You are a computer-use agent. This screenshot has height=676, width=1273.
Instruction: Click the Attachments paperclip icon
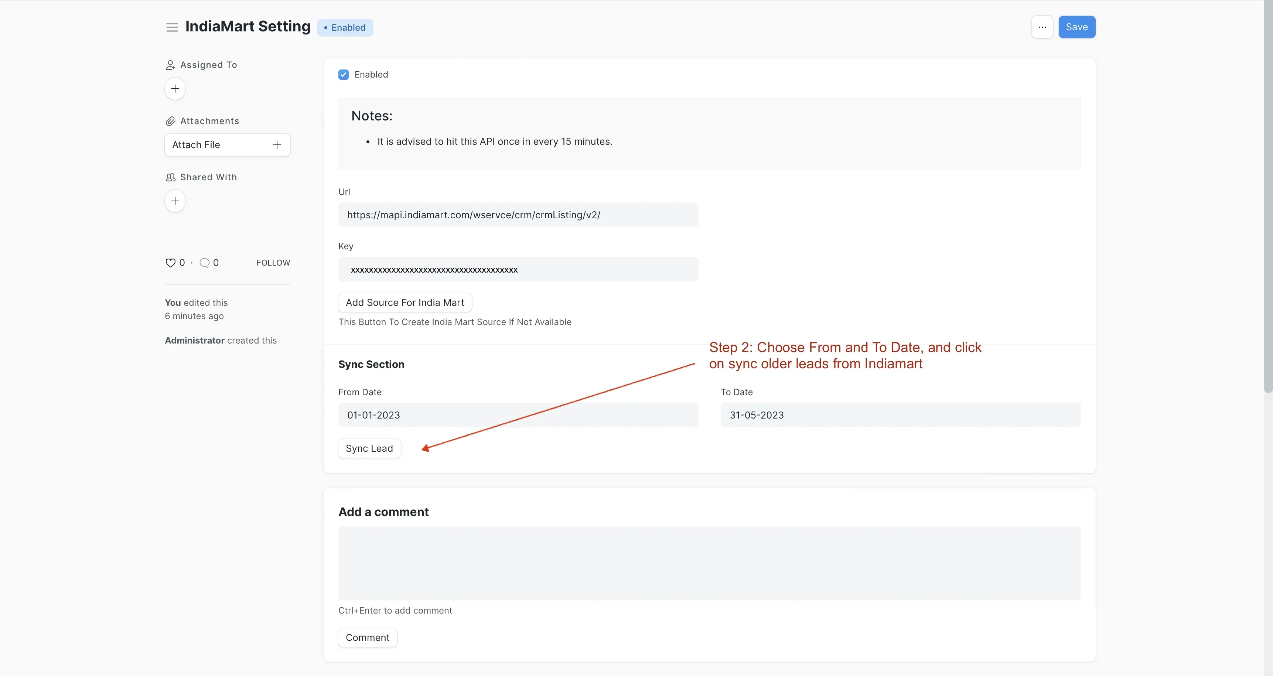(171, 121)
